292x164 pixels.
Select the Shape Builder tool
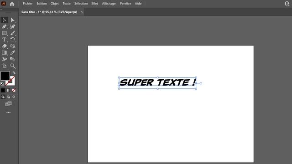12,46
